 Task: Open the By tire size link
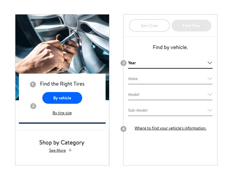62,113
